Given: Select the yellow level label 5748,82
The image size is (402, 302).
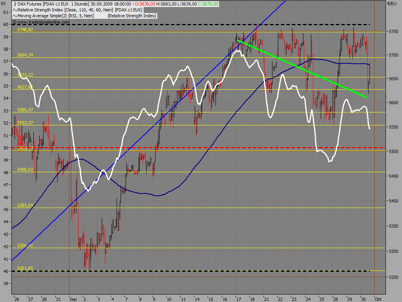Looking at the screenshot, I should point(25,30).
